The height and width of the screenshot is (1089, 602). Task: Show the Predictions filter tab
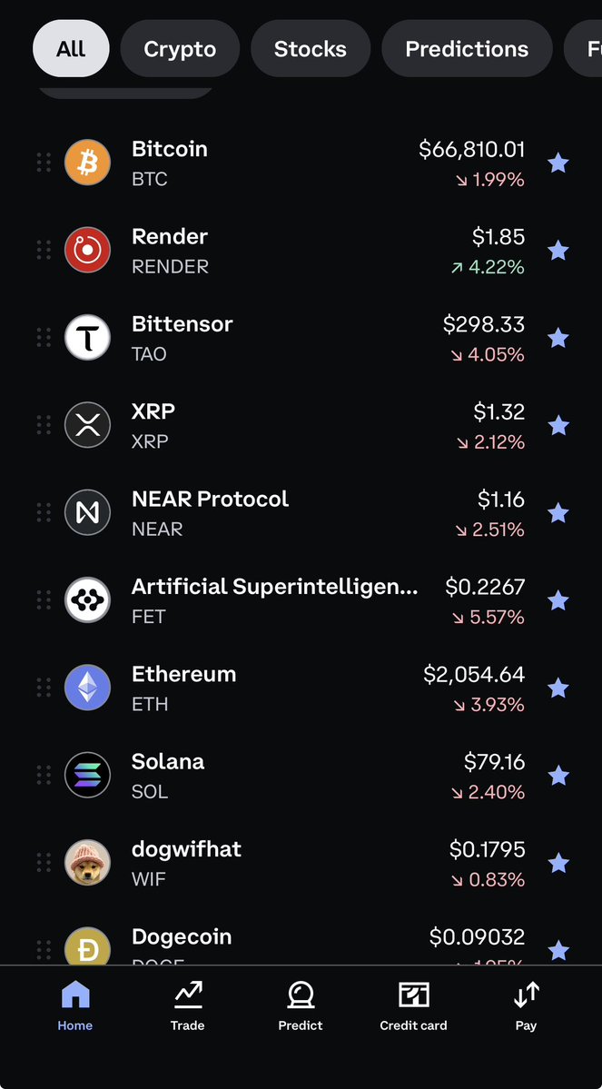tap(467, 49)
